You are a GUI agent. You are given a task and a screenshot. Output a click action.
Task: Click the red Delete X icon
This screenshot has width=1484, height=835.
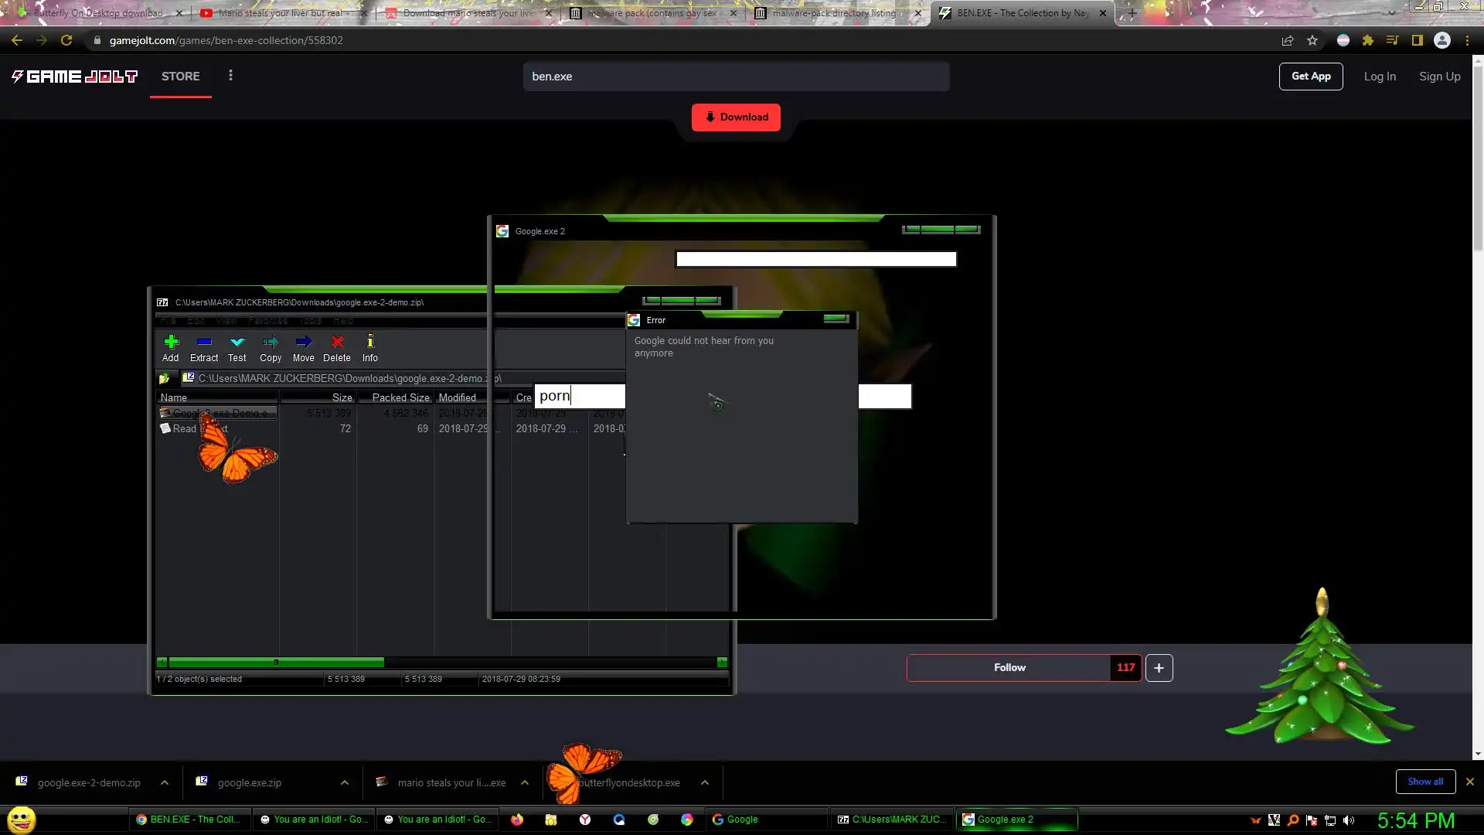point(337,343)
